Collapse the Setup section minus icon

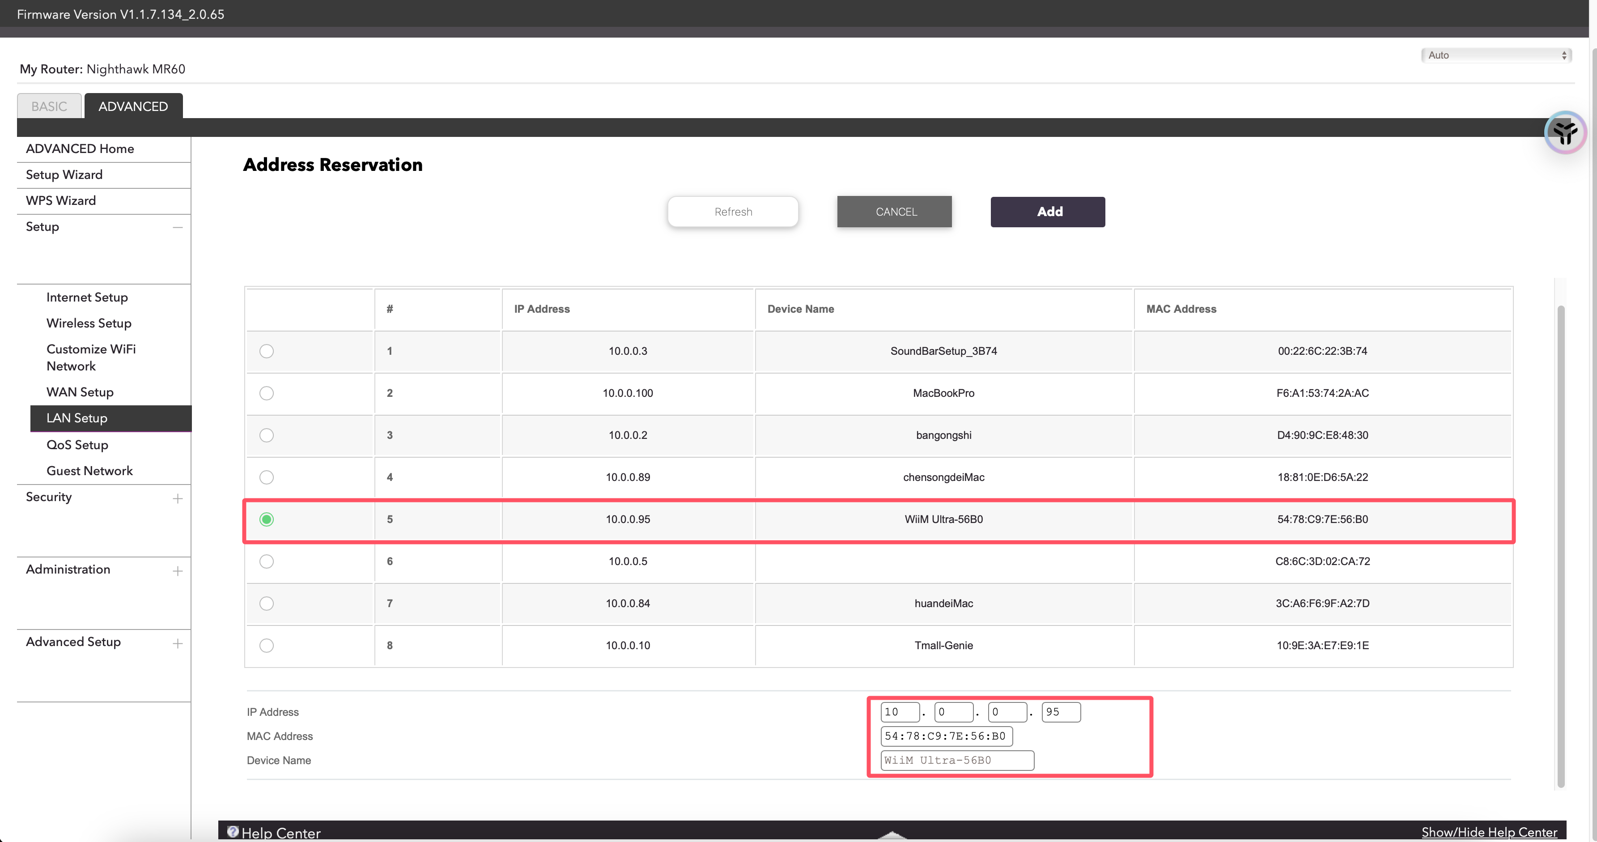pos(178,228)
